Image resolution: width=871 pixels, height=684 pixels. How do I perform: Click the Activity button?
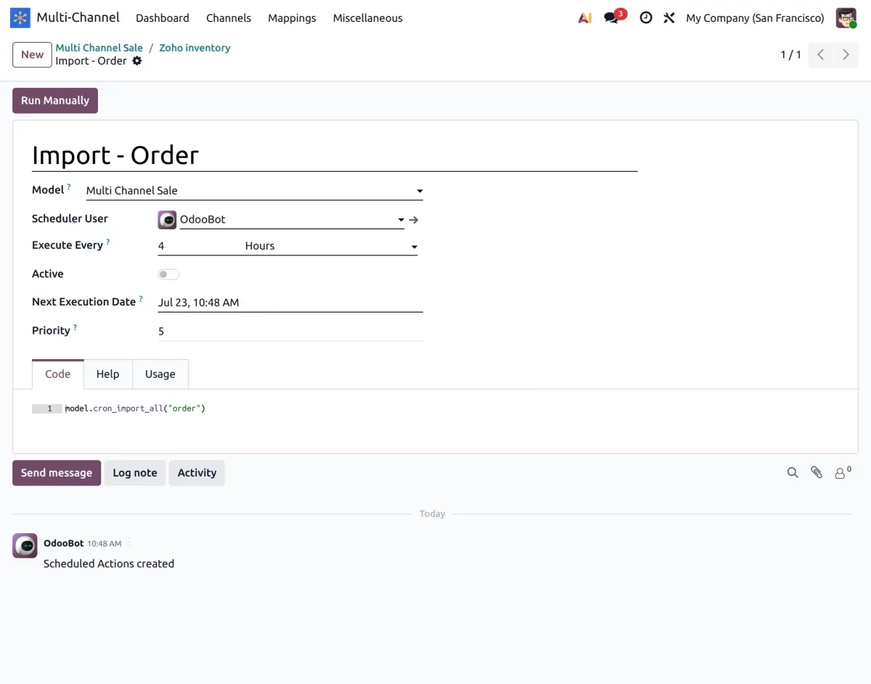197,473
